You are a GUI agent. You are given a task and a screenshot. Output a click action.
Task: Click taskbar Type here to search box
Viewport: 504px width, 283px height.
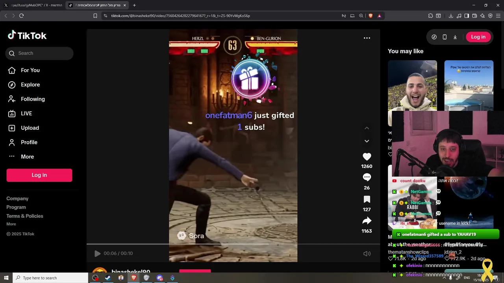tap(50, 278)
